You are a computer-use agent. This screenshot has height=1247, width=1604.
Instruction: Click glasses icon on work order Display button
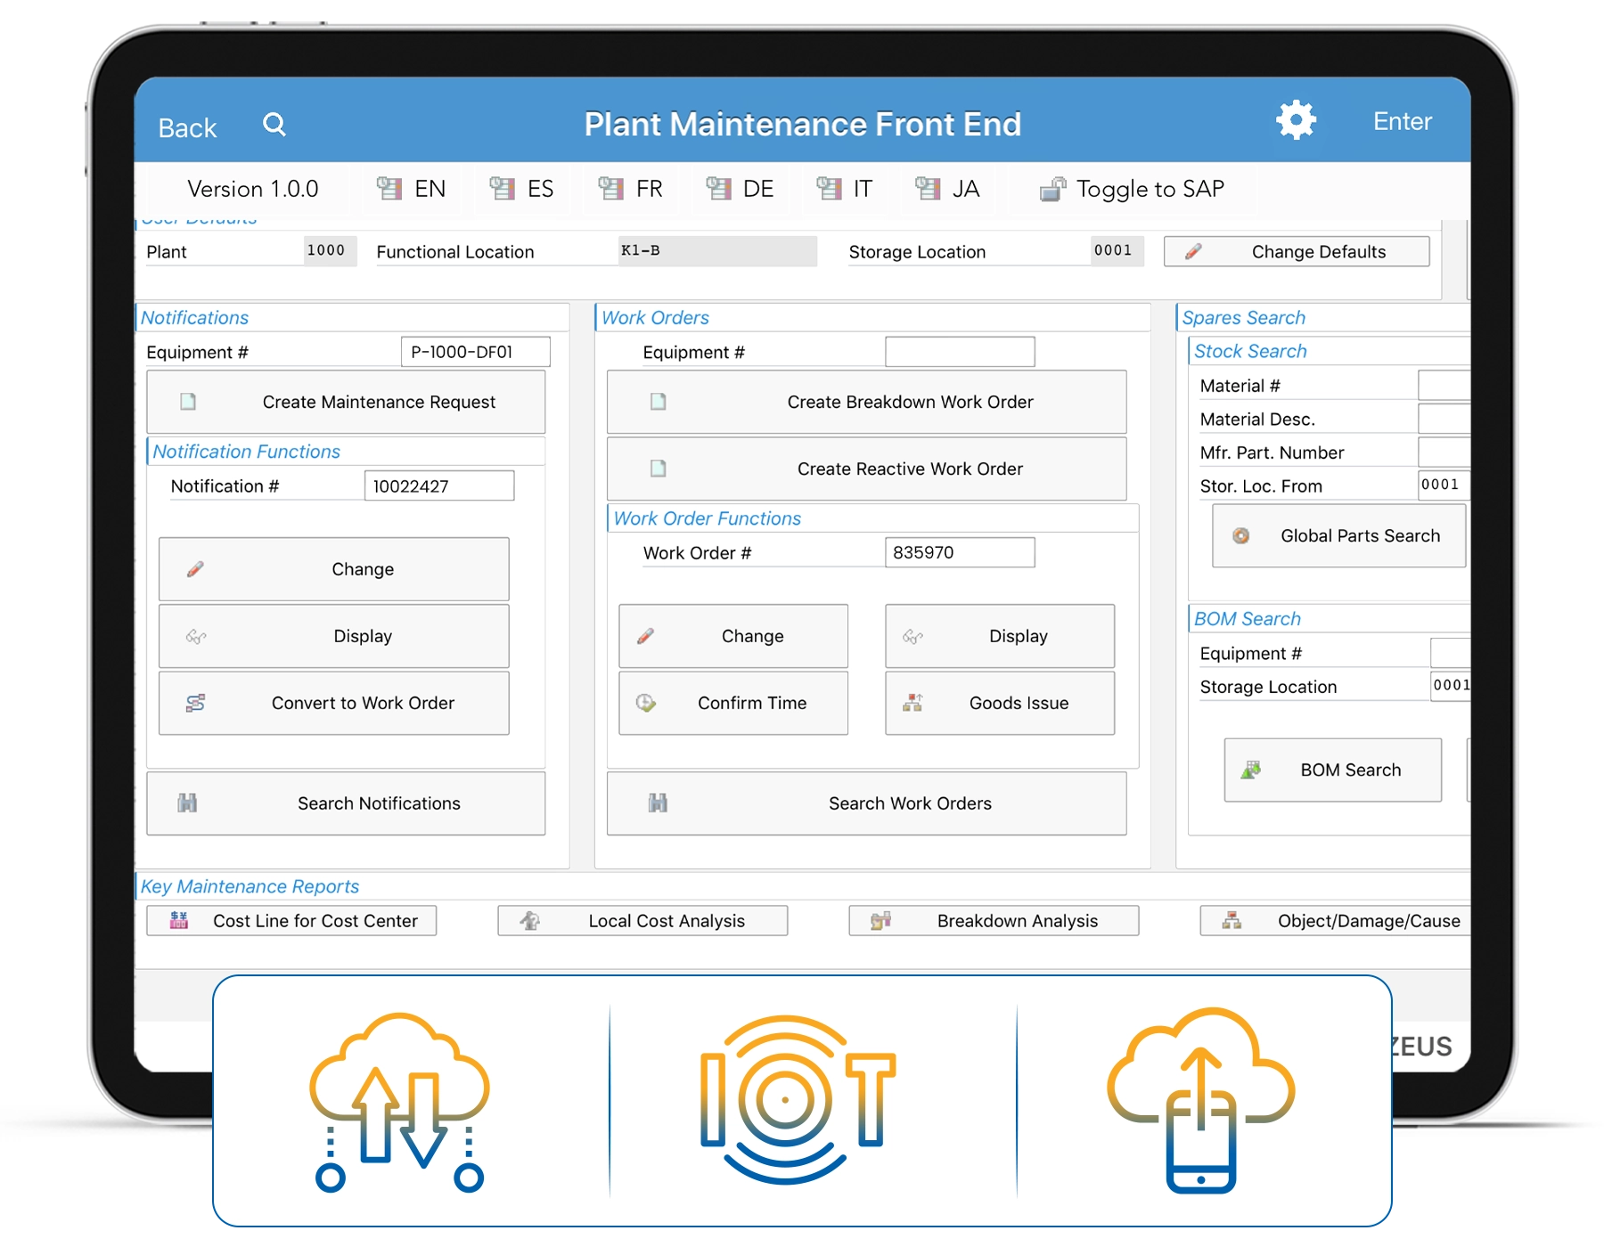pos(912,637)
